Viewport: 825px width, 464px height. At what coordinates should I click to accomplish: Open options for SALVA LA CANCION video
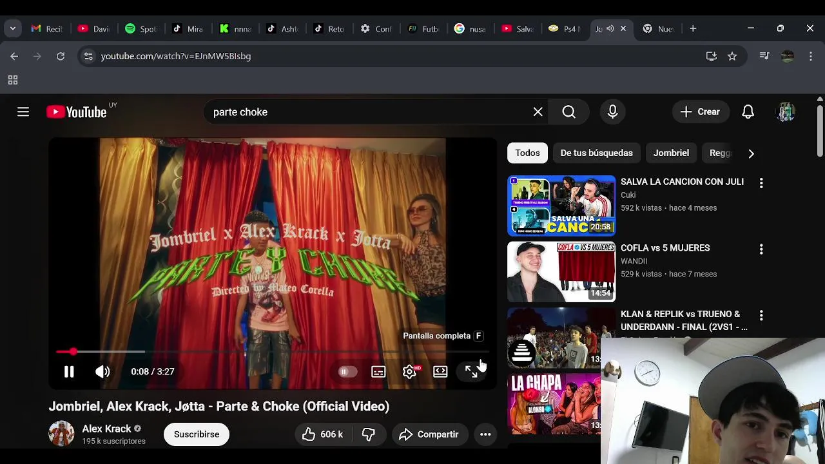761,183
